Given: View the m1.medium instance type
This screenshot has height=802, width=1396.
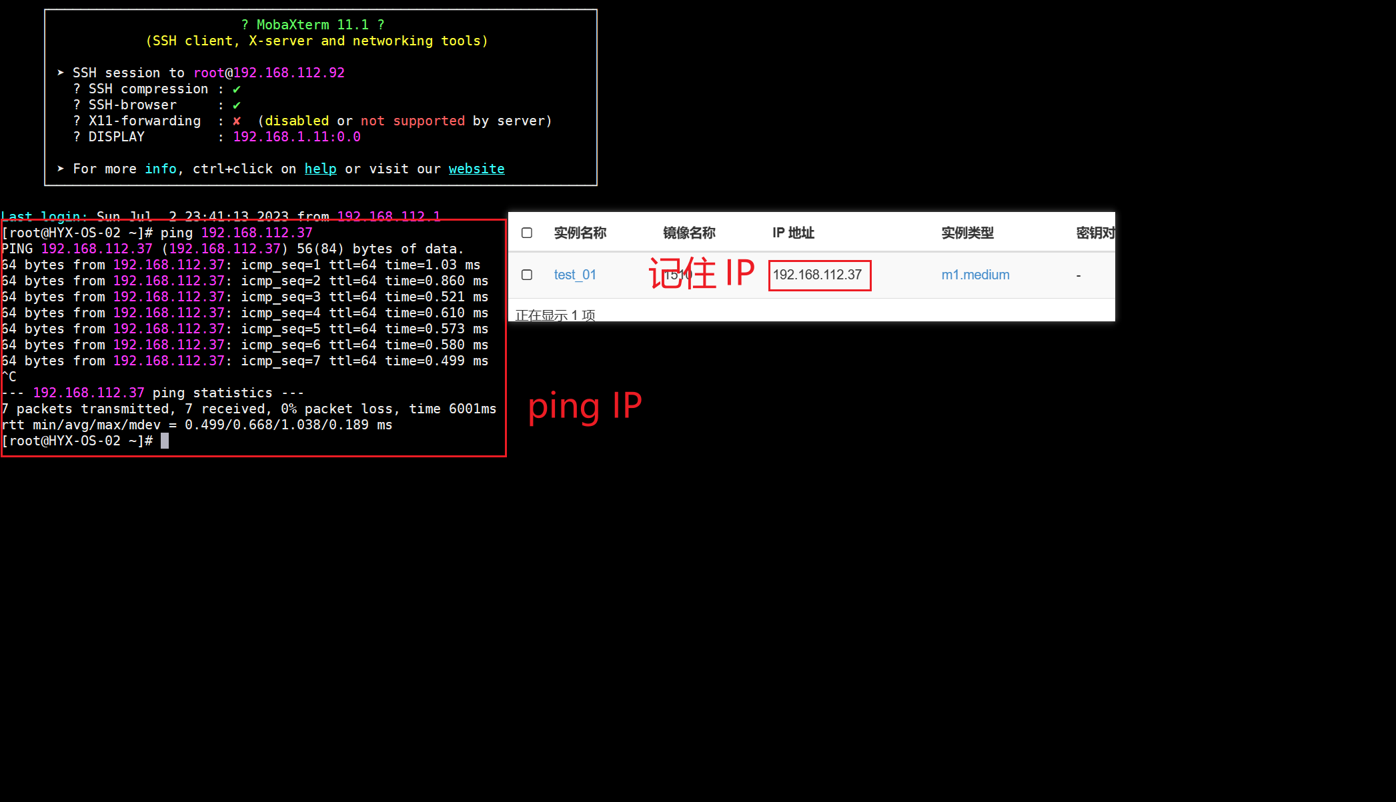Looking at the screenshot, I should 975,275.
